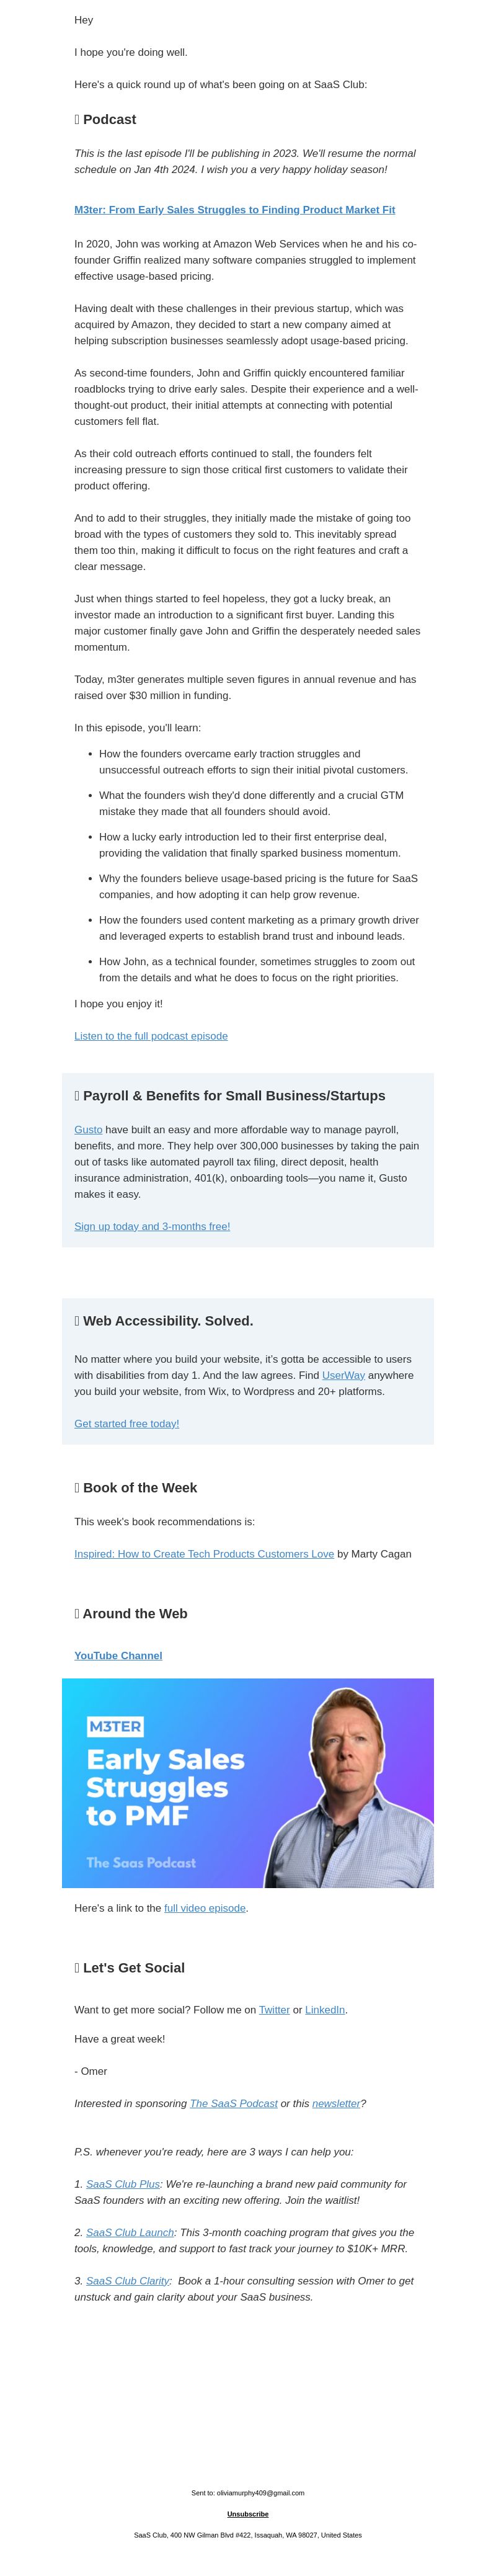Click Sign up today and 3-months free
496x2576 pixels.
[x=152, y=1226]
